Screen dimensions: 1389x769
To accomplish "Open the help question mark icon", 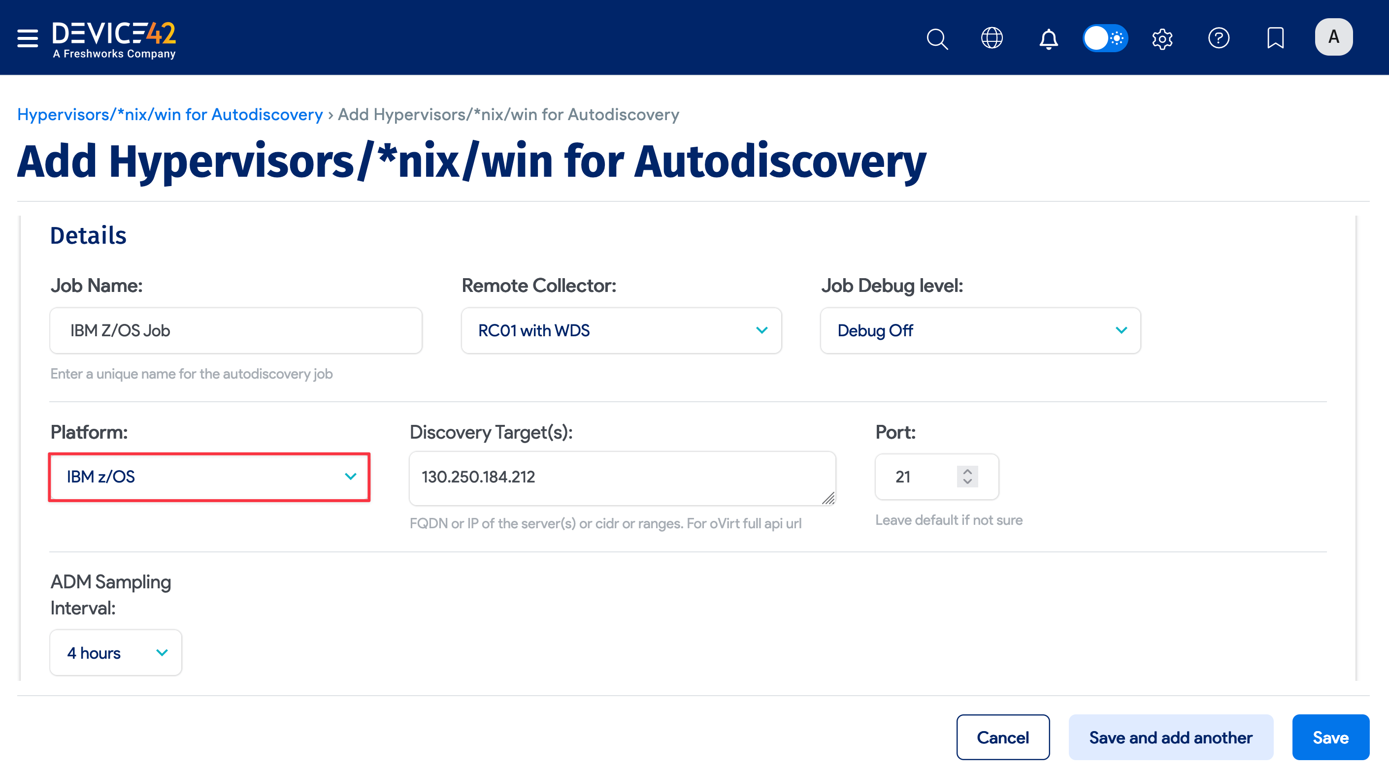I will [x=1219, y=38].
